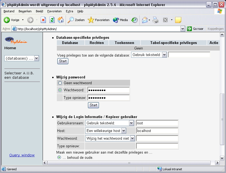The image size is (226, 173).
Task: Open the Bewerken menu
Action: click(25, 11)
